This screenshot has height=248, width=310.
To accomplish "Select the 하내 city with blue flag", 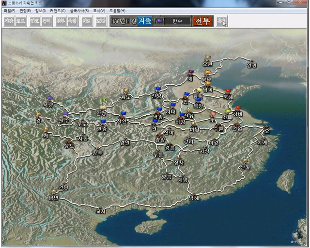I will 171,109.
